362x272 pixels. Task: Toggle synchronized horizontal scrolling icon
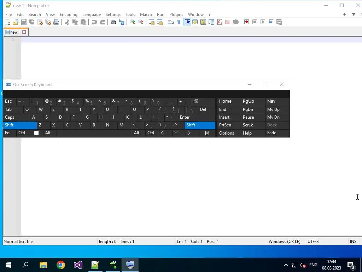coord(159,22)
